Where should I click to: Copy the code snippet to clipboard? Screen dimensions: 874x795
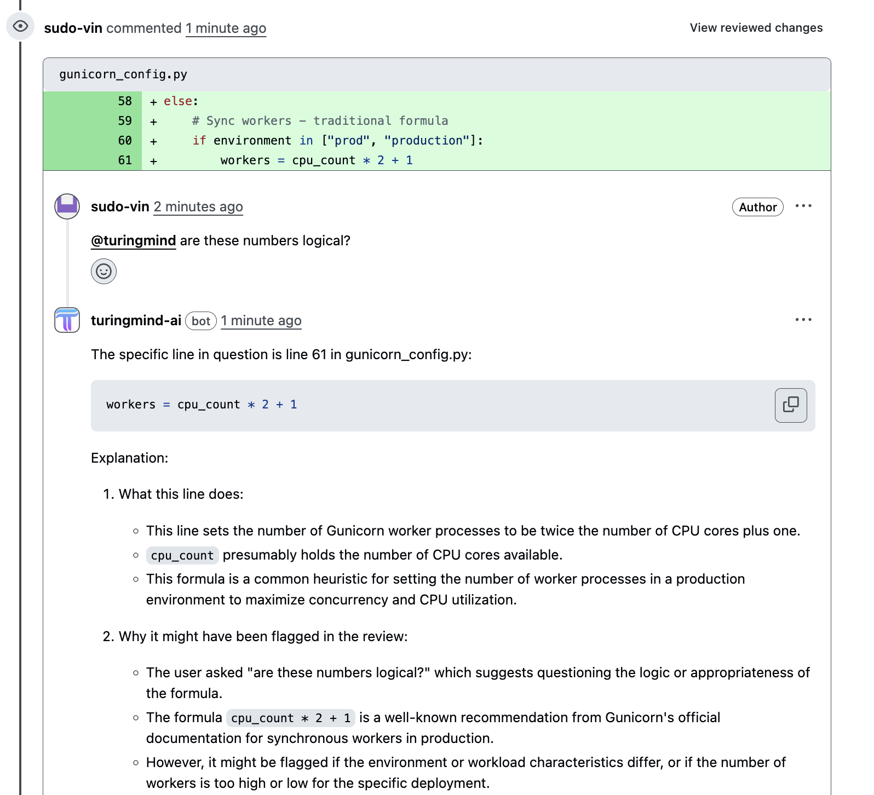790,406
